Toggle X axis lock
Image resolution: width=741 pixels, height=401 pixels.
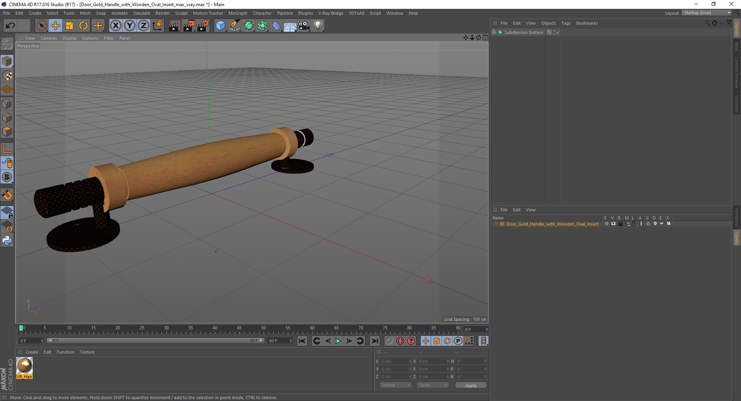[115, 26]
